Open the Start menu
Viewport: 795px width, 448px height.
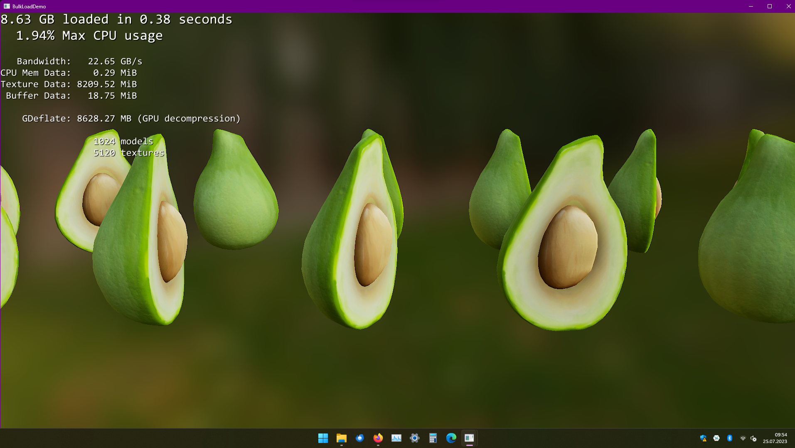click(323, 438)
